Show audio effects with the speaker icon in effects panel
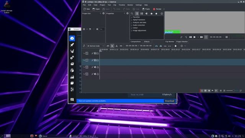The width and height of the screenshot is (245, 138). (147, 14)
